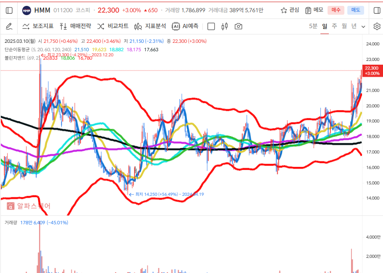Click the 24,000 price axis label
The height and width of the screenshot is (273, 383).
pyautogui.click(x=373, y=44)
